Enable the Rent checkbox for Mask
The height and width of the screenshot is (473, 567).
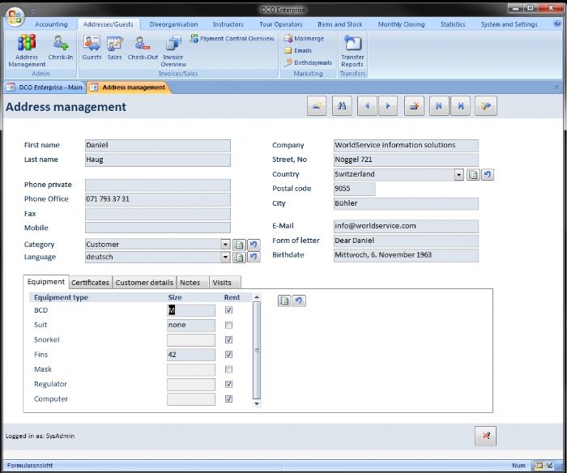228,369
